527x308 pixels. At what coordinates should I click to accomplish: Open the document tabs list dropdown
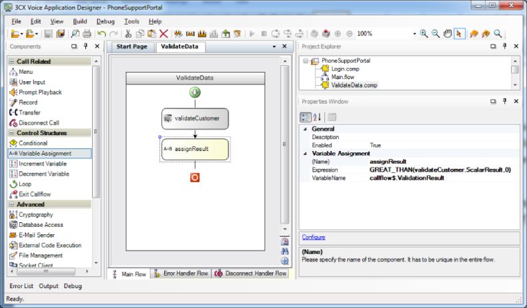274,47
